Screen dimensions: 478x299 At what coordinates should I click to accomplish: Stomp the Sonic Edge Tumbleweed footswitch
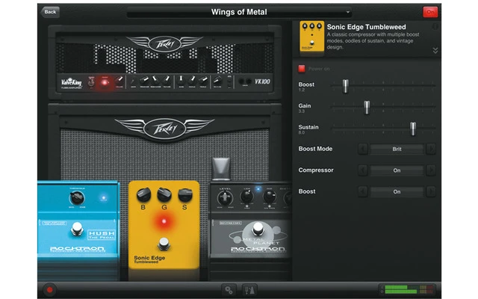point(164,244)
